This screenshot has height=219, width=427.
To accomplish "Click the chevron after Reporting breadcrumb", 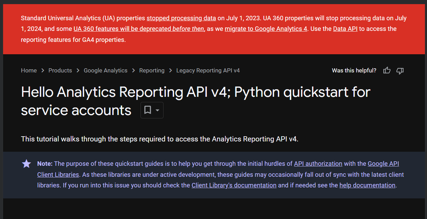I will (x=170, y=70).
